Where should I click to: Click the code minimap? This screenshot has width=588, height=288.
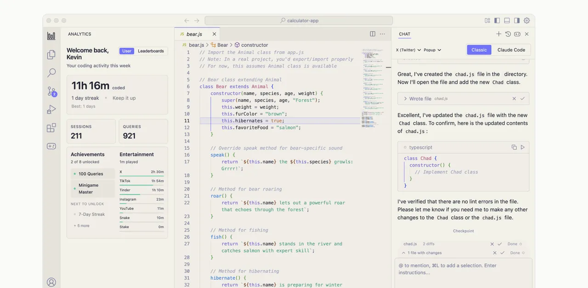[373, 87]
